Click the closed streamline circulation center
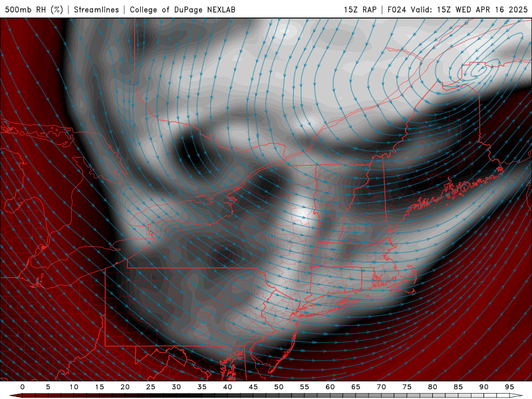 point(479,71)
